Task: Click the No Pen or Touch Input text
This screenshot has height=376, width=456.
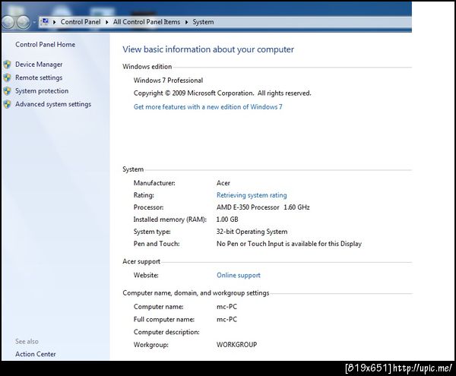Action: pyautogui.click(x=289, y=244)
